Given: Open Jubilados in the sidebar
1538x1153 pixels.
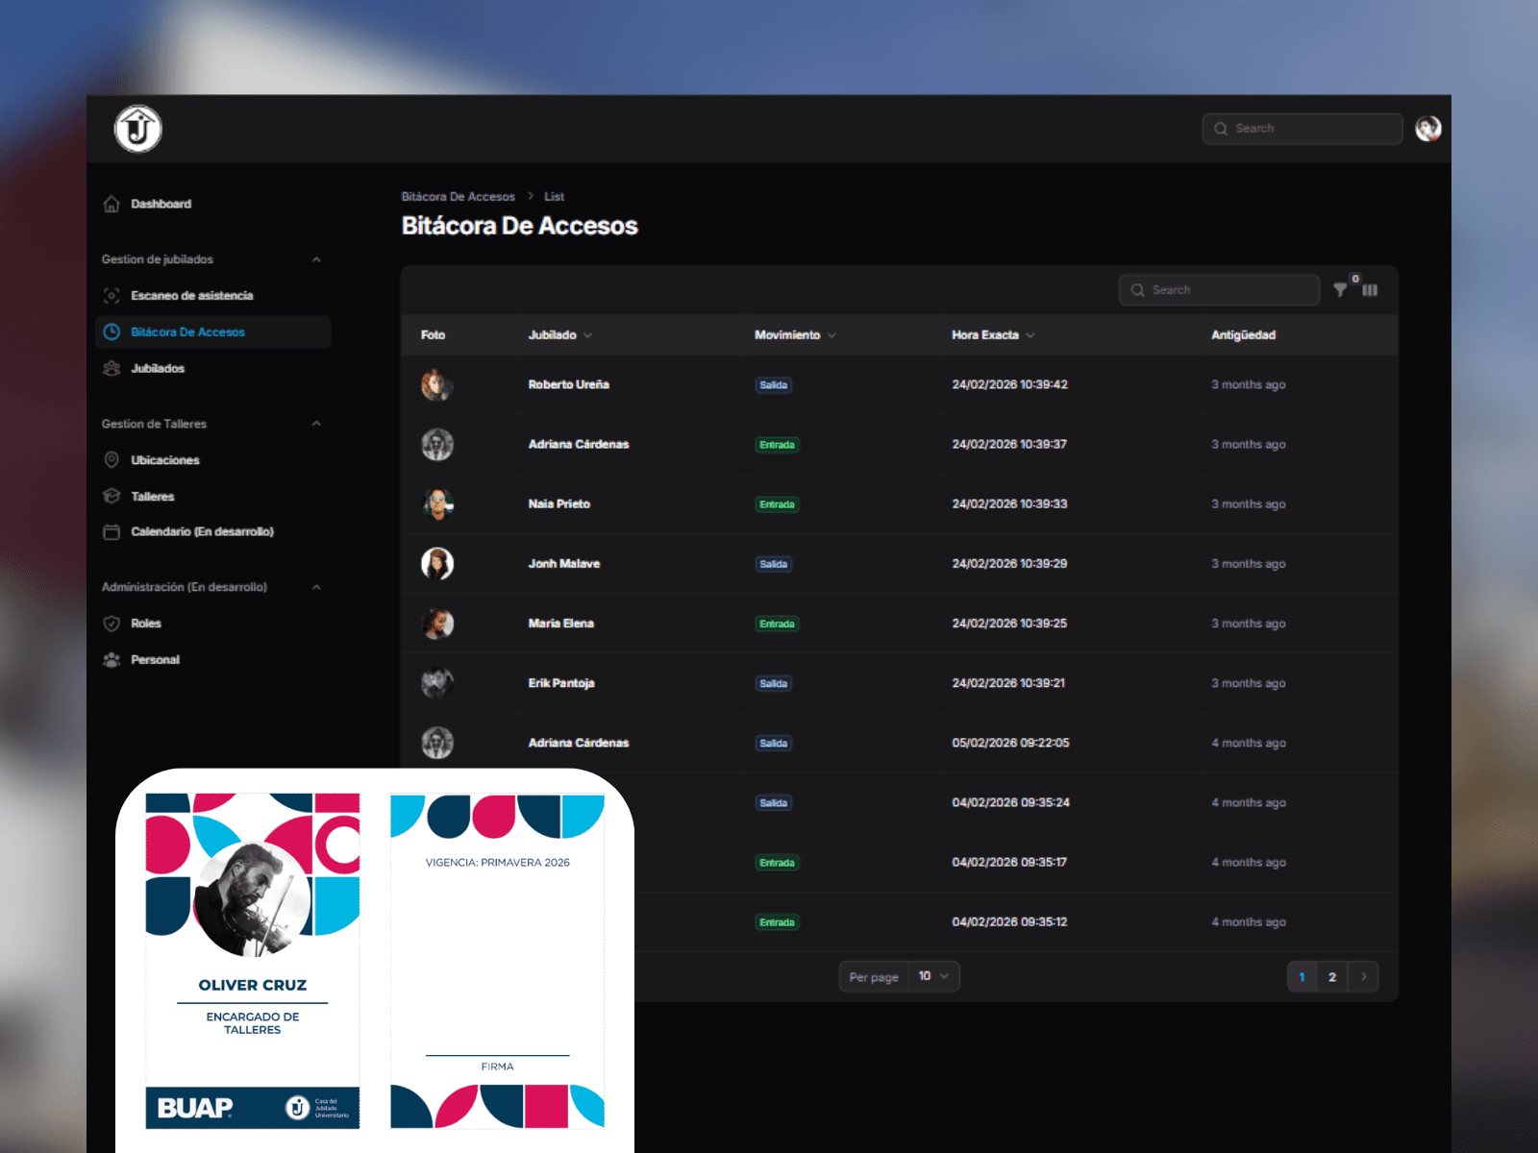Looking at the screenshot, I should [213, 368].
